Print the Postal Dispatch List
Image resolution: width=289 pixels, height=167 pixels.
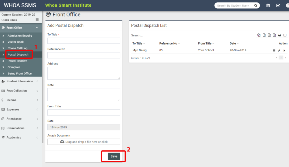tap(279, 35)
